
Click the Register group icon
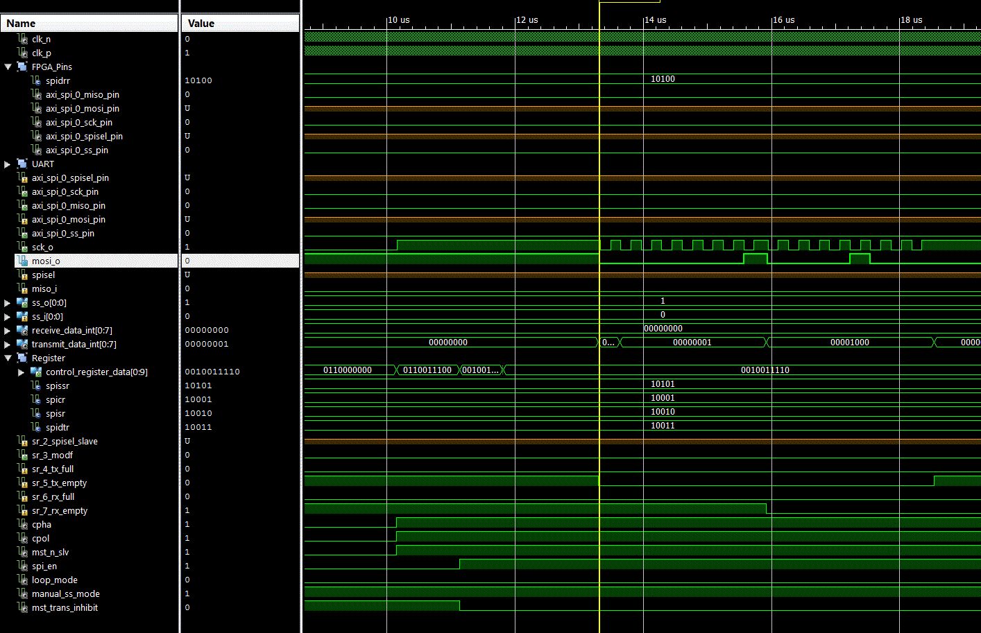tap(22, 358)
